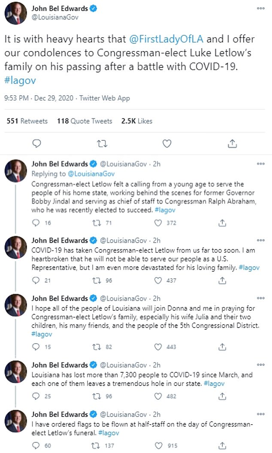Like the main condolences tweet
Screen dimensions: 272x453
click(x=167, y=143)
